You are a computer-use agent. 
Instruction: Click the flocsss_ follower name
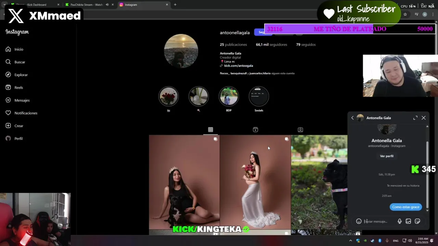224,73
